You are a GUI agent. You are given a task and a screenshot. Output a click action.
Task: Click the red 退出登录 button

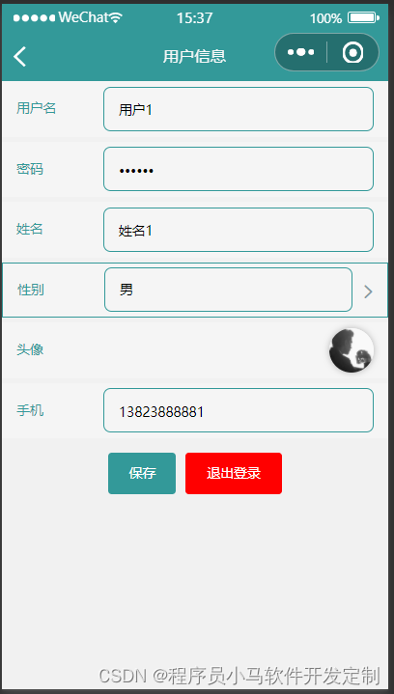point(234,473)
